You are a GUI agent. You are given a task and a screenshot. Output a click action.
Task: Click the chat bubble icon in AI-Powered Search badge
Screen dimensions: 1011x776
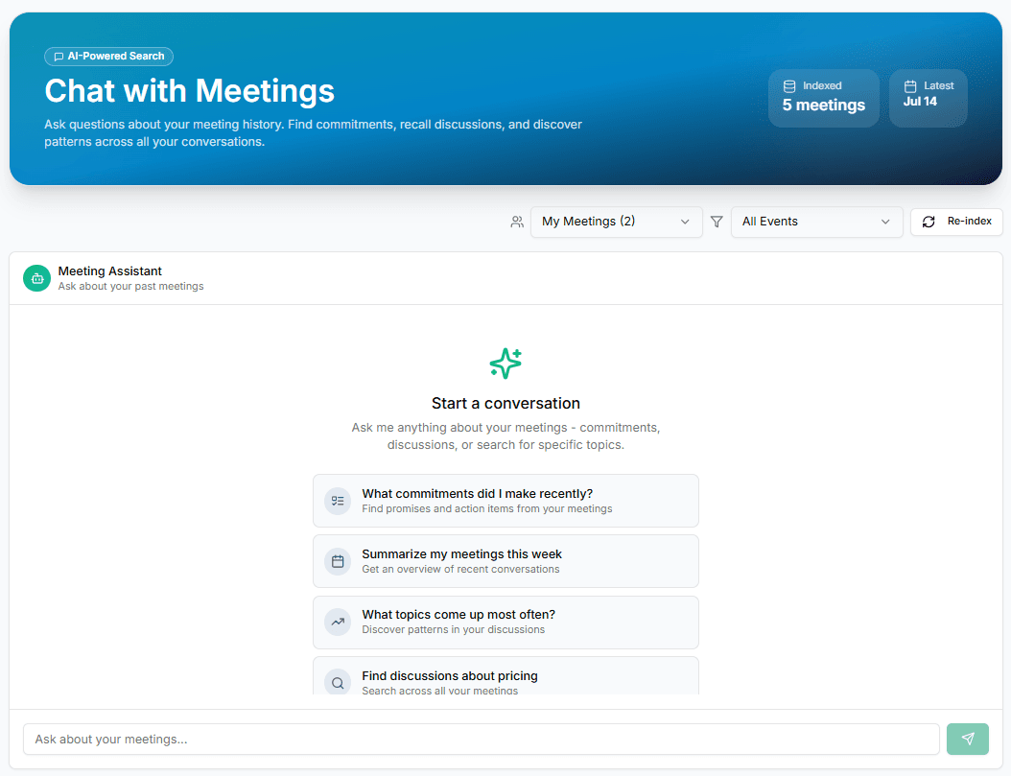[x=59, y=57]
